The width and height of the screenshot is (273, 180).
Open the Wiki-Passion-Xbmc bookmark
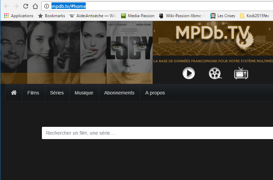[x=182, y=16]
